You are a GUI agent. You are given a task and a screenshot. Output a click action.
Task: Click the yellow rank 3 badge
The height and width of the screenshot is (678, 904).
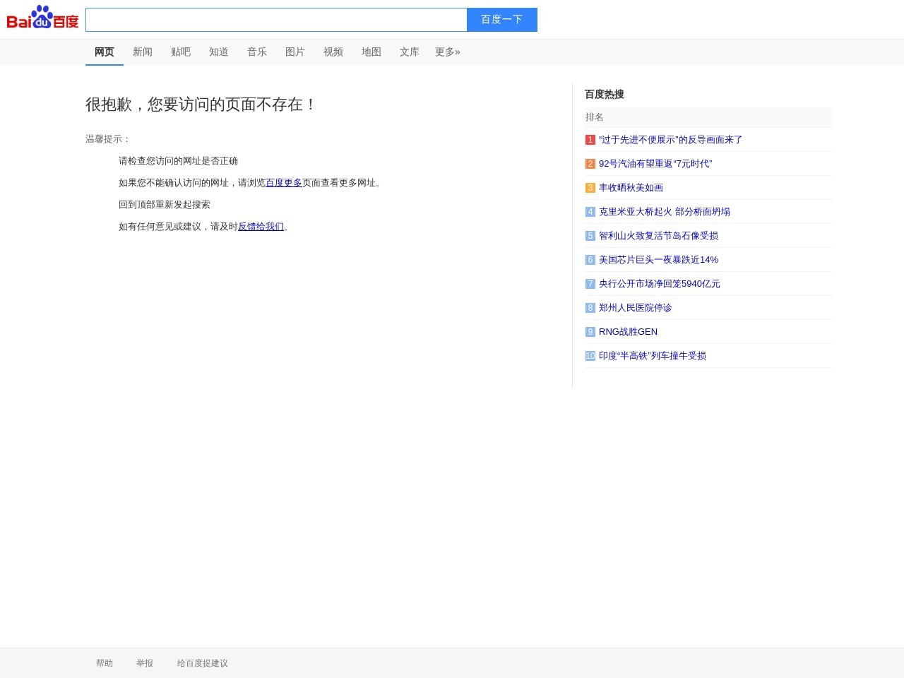(590, 188)
